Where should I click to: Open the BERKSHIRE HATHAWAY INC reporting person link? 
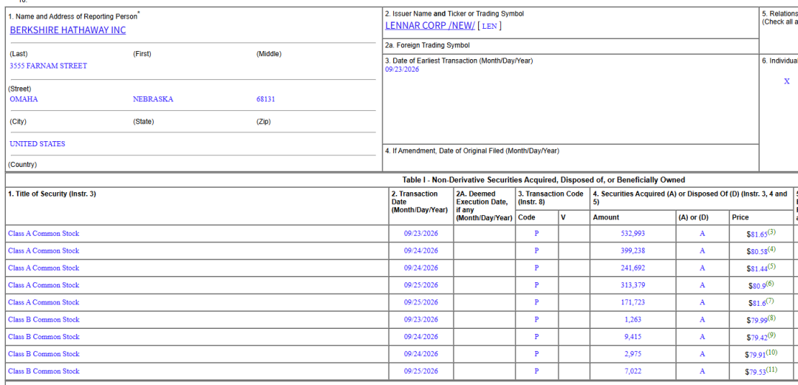(x=68, y=30)
